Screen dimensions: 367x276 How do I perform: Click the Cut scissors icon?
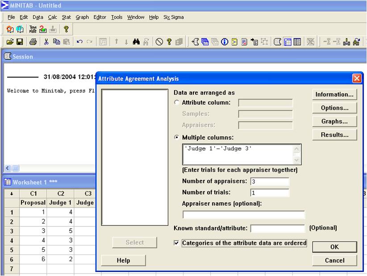[x=46, y=42]
